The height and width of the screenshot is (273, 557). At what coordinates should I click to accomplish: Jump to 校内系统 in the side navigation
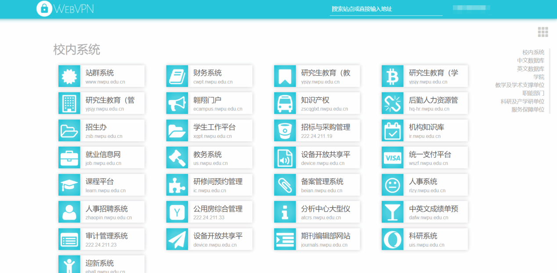(x=533, y=52)
